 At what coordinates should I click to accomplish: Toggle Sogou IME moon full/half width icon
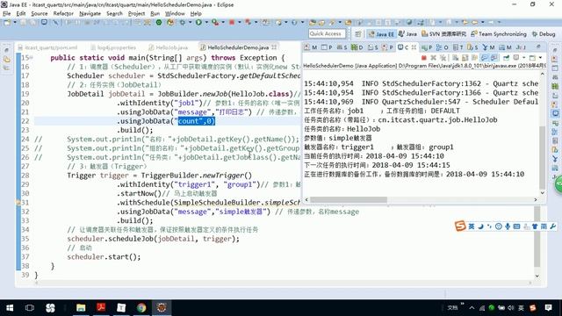(x=480, y=226)
